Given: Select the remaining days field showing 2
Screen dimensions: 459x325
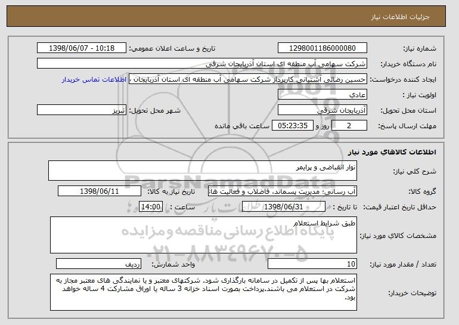Looking at the screenshot, I should (x=349, y=126).
